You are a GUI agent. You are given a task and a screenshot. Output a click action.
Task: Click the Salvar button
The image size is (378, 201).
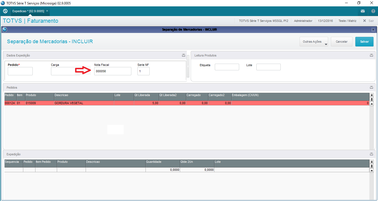click(364, 42)
